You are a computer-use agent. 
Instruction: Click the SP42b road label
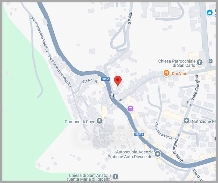coord(130,18)
